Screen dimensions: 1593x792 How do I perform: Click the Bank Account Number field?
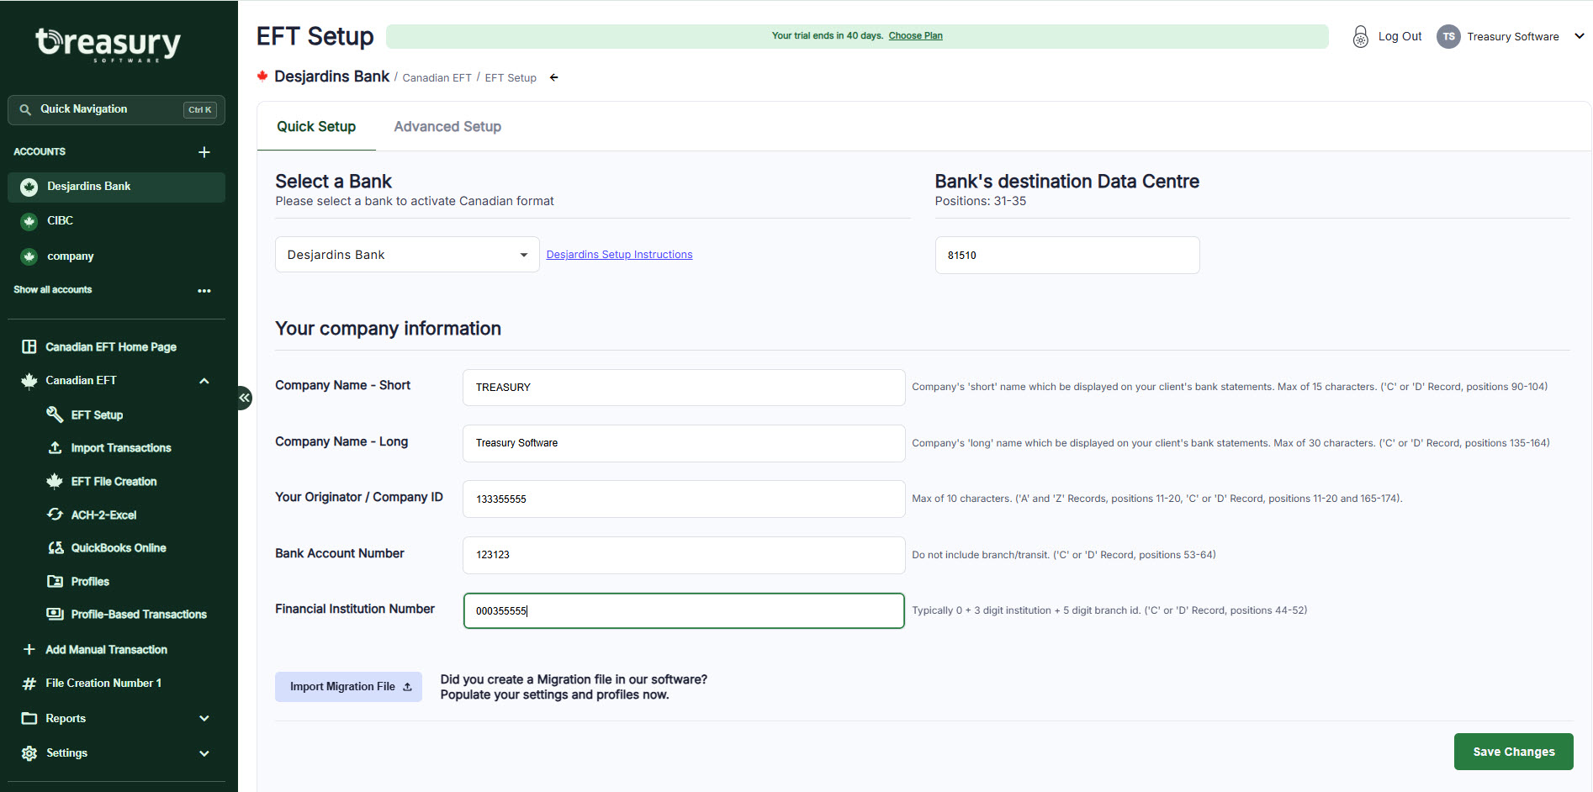(x=684, y=555)
